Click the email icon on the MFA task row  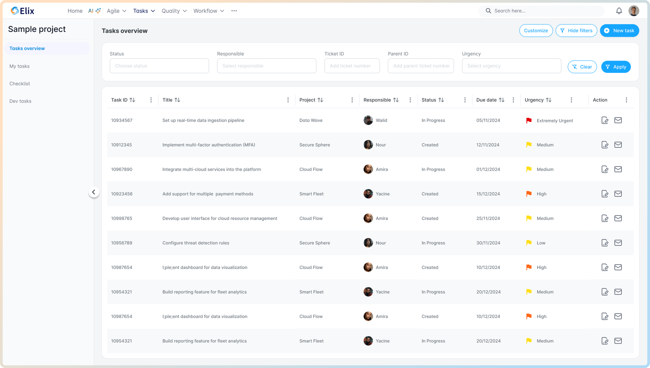[618, 145]
